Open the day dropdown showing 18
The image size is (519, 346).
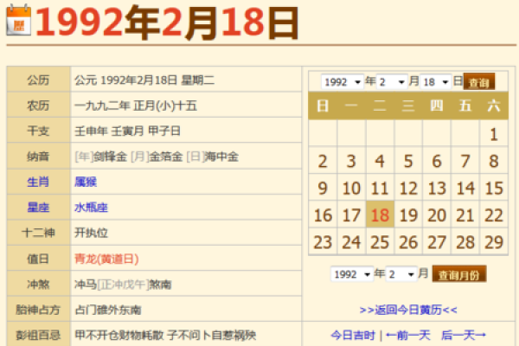coord(435,82)
